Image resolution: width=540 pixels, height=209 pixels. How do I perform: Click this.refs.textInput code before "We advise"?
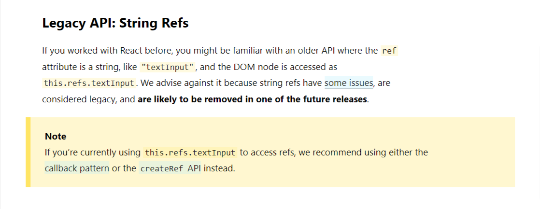click(89, 84)
